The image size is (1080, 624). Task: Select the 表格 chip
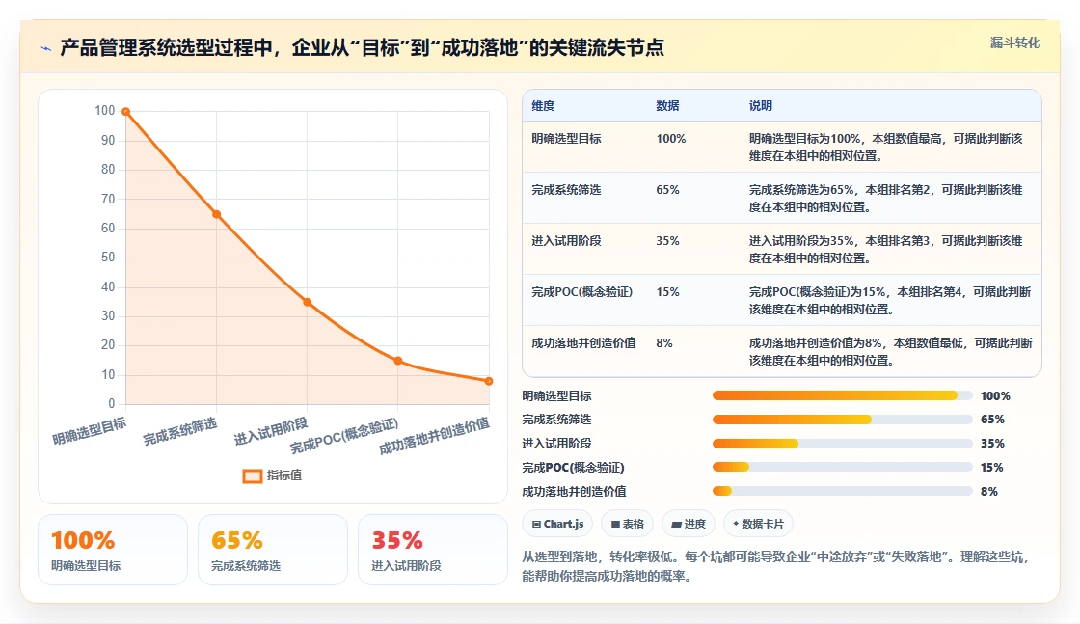pyautogui.click(x=628, y=524)
